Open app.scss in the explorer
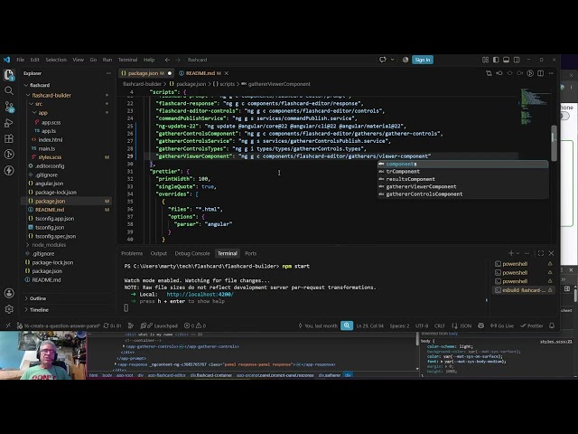This screenshot has height=434, width=578. tap(51, 122)
